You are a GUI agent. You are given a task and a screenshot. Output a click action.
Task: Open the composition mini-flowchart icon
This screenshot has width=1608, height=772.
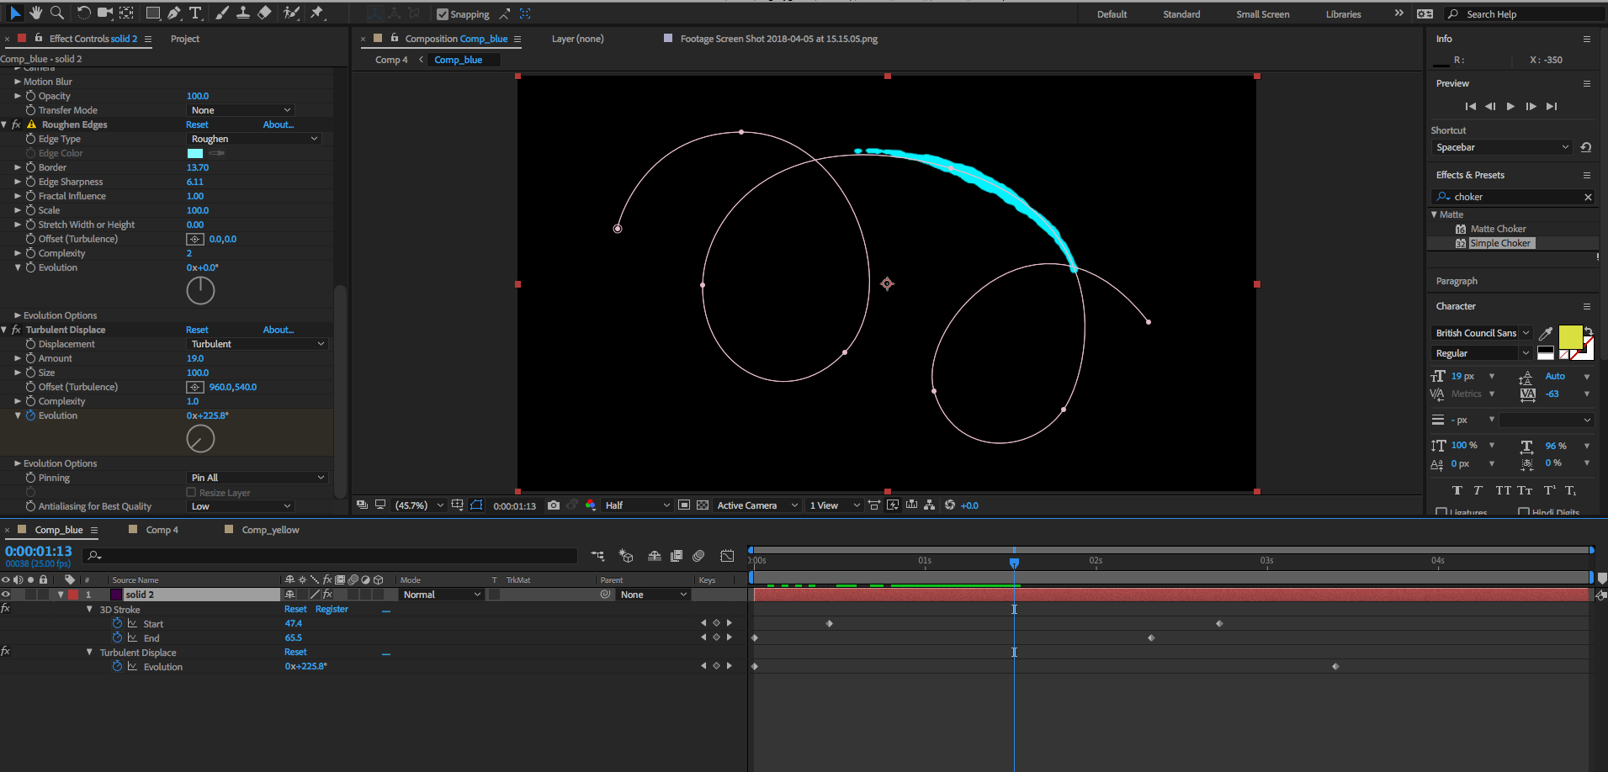click(597, 556)
